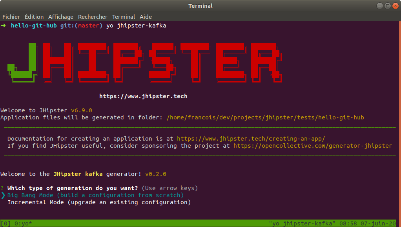Click the tmux status time 08:58
This screenshot has width=401, height=227.
pos(348,223)
